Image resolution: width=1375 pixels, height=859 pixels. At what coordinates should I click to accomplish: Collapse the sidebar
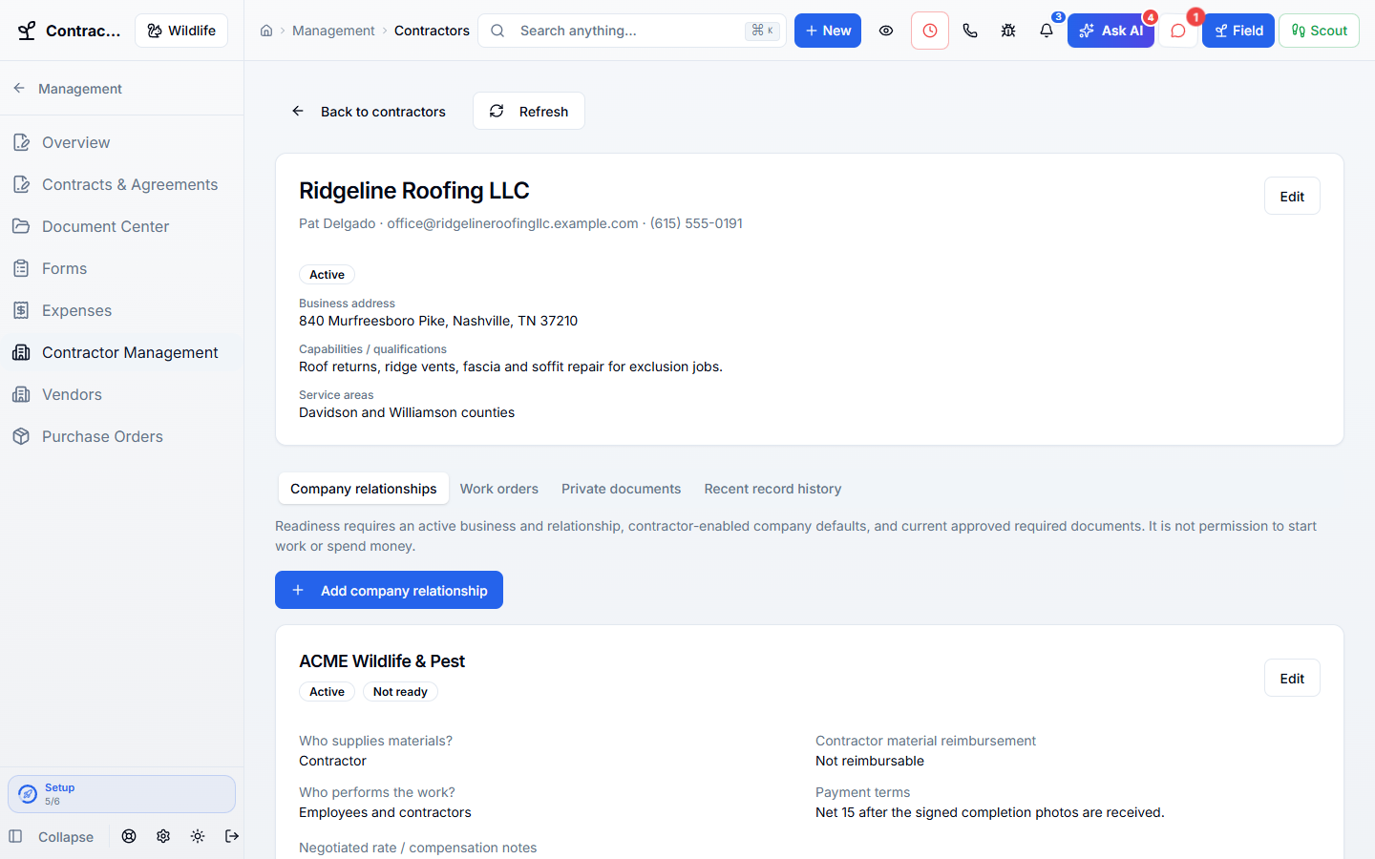click(x=52, y=836)
